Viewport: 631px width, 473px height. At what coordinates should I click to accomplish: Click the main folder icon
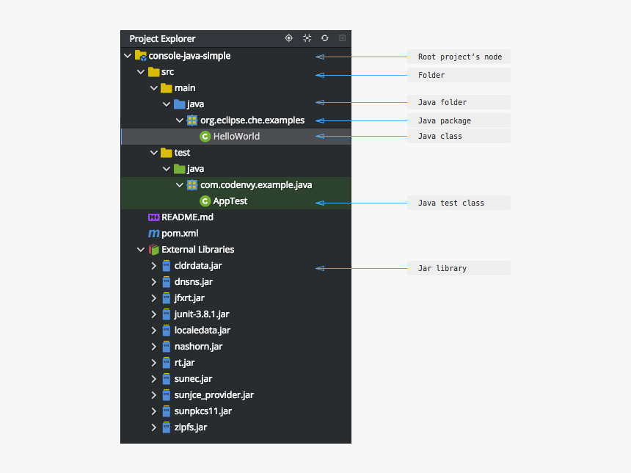167,88
